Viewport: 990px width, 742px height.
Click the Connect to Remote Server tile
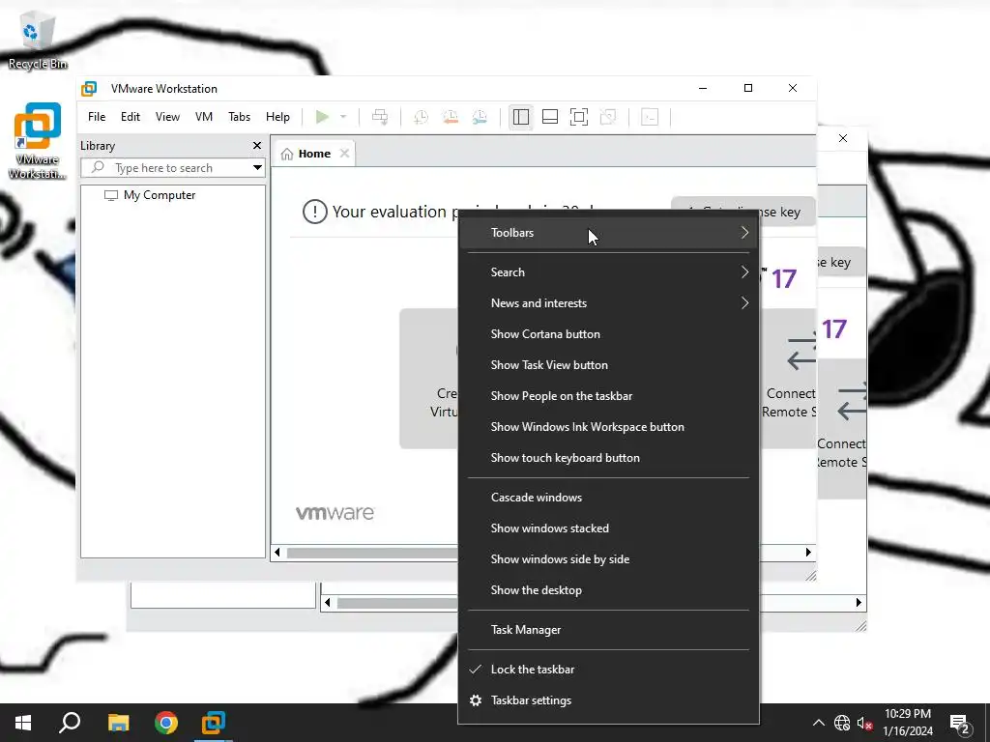pos(789,379)
